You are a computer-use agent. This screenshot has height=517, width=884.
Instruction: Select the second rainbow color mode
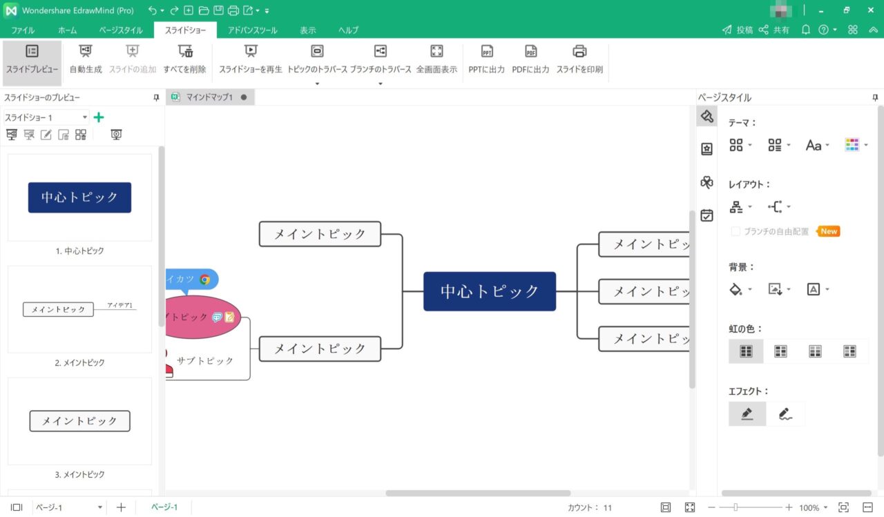(780, 351)
